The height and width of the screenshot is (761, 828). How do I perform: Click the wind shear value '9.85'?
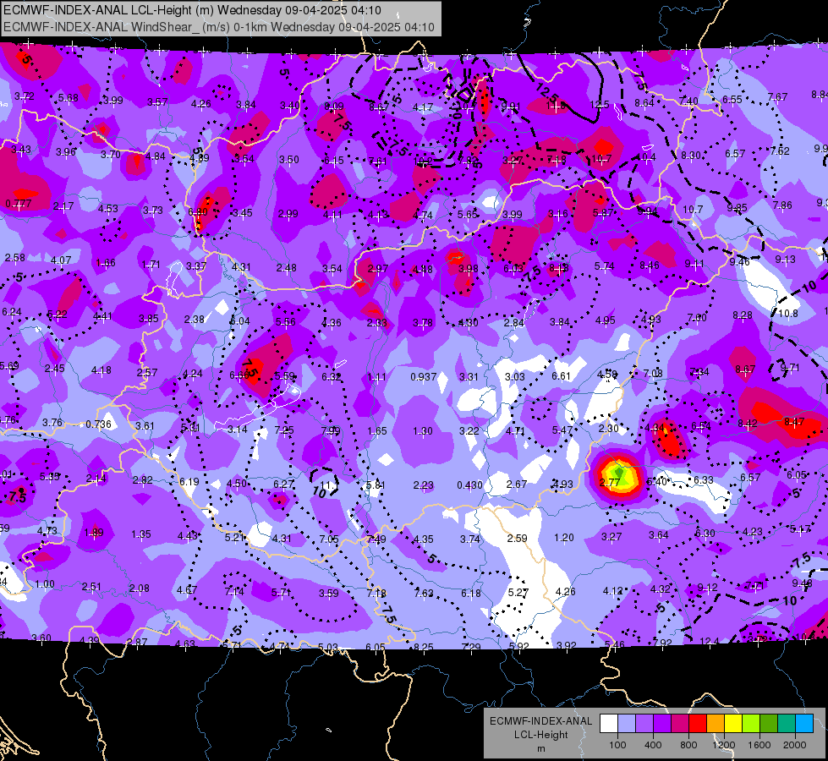737,207
